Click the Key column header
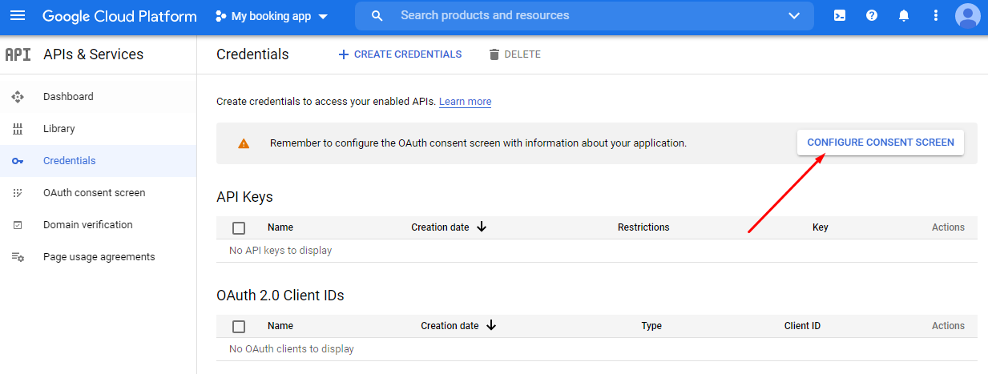The width and height of the screenshot is (988, 374). click(x=821, y=227)
